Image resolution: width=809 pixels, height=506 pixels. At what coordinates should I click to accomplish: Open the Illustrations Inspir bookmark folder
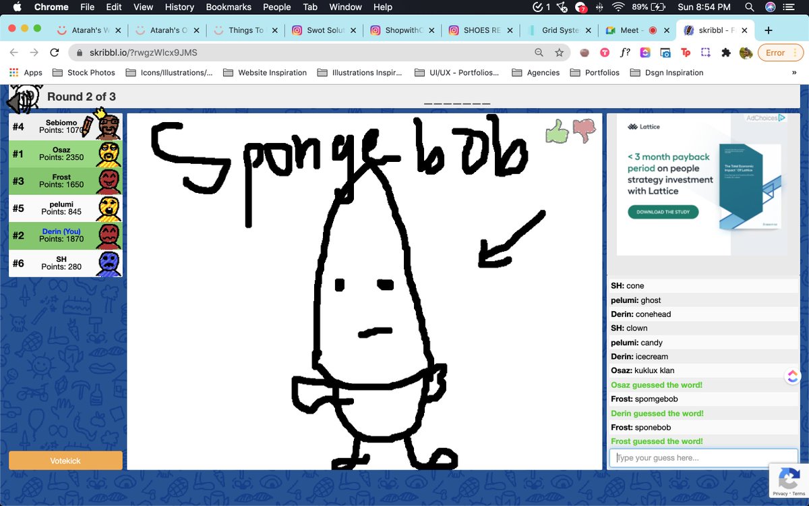359,73
